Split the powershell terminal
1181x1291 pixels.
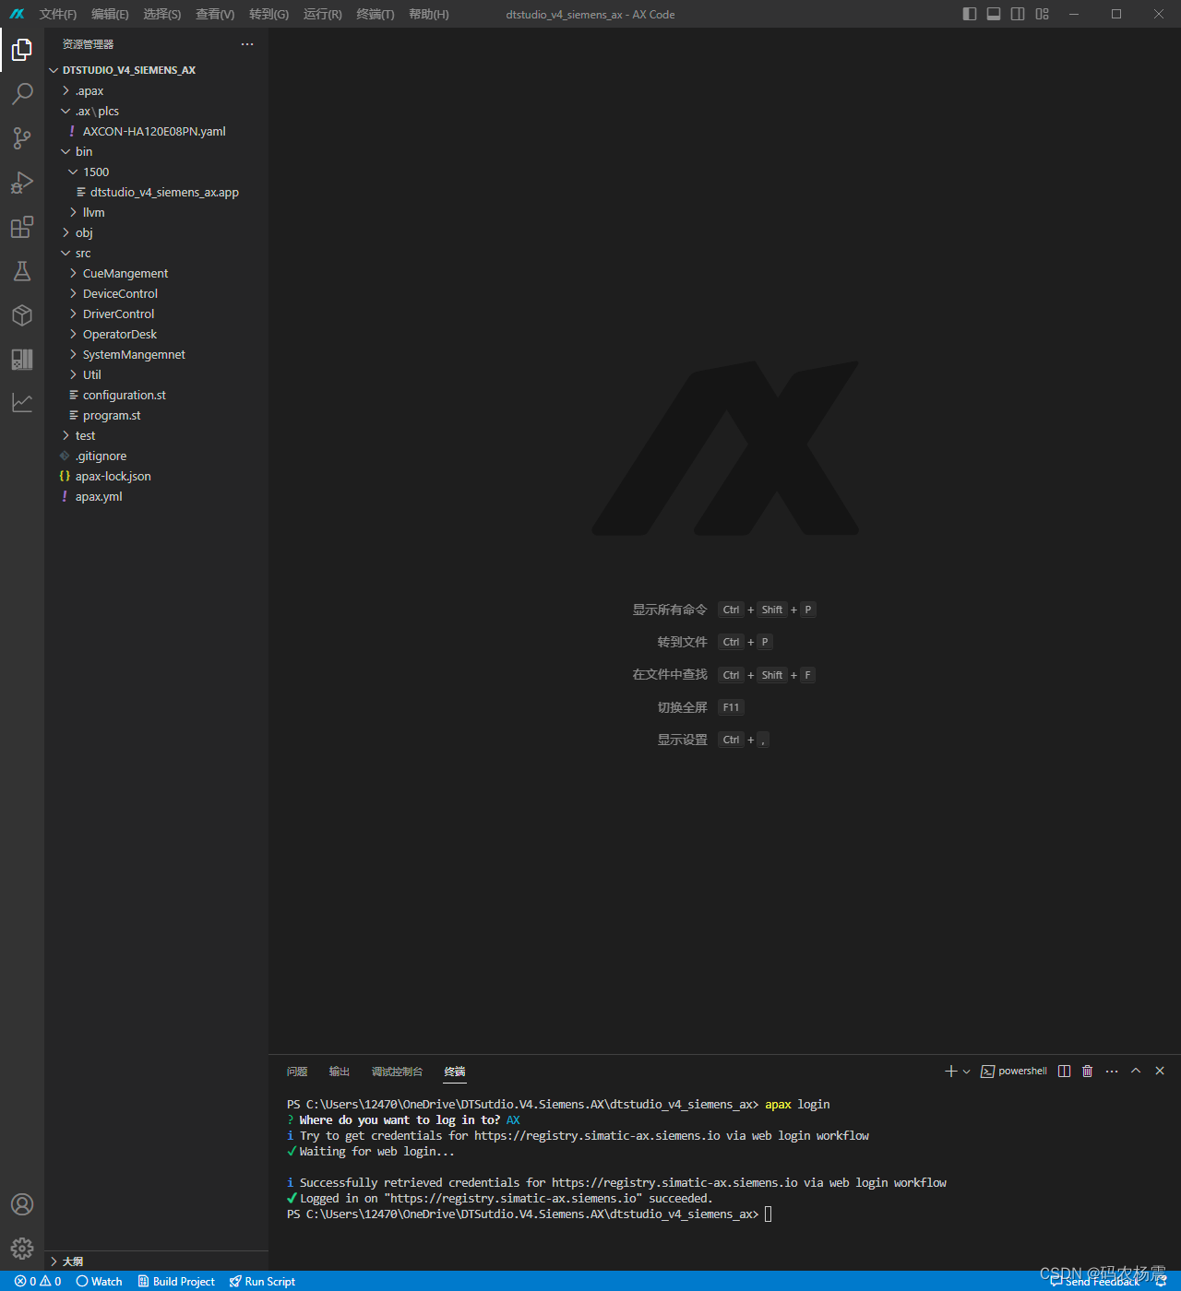(1064, 1071)
